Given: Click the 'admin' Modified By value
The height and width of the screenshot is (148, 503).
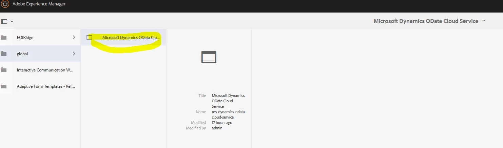Looking at the screenshot, I should point(217,128).
